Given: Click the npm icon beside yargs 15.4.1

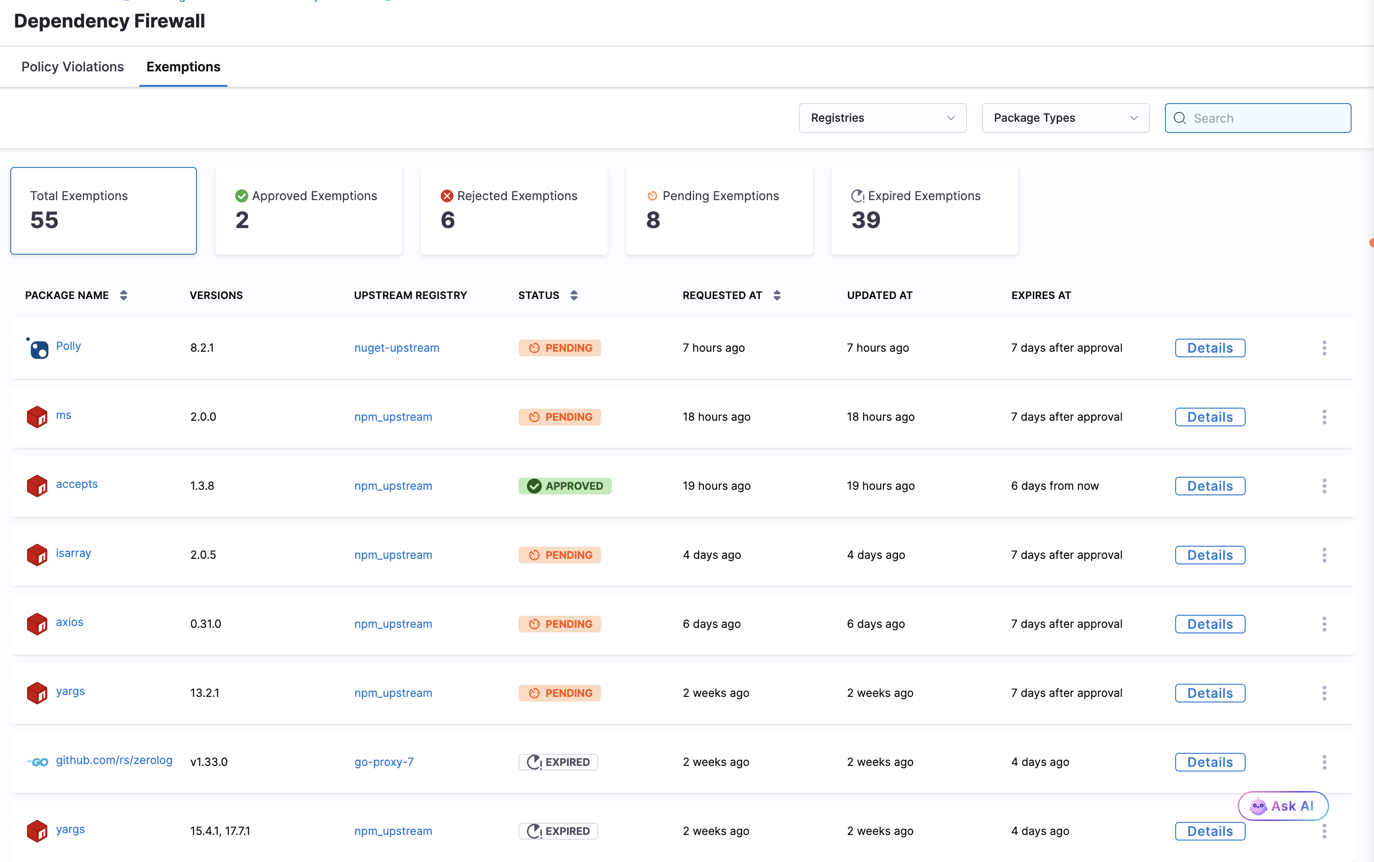Looking at the screenshot, I should 37,831.
